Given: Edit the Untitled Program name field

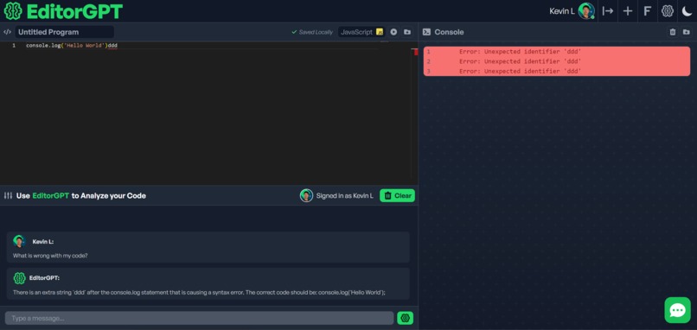Looking at the screenshot, I should coord(65,32).
